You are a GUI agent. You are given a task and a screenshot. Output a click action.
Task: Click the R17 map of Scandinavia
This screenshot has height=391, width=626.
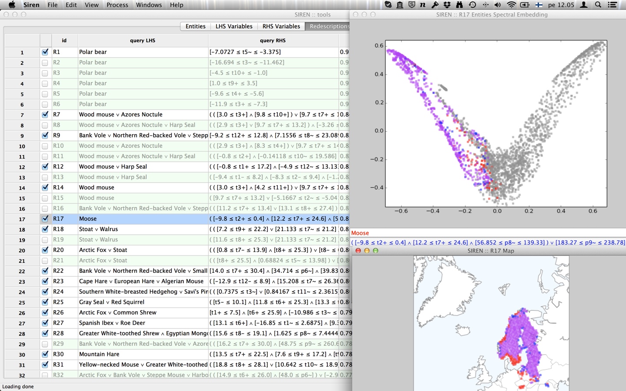(x=491, y=323)
